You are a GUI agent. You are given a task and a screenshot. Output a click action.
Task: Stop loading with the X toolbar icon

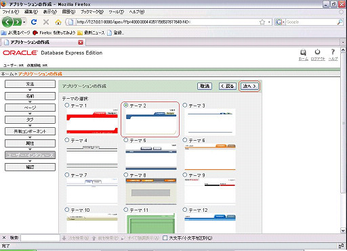46,22
